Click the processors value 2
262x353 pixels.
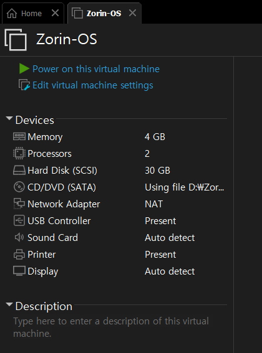147,154
